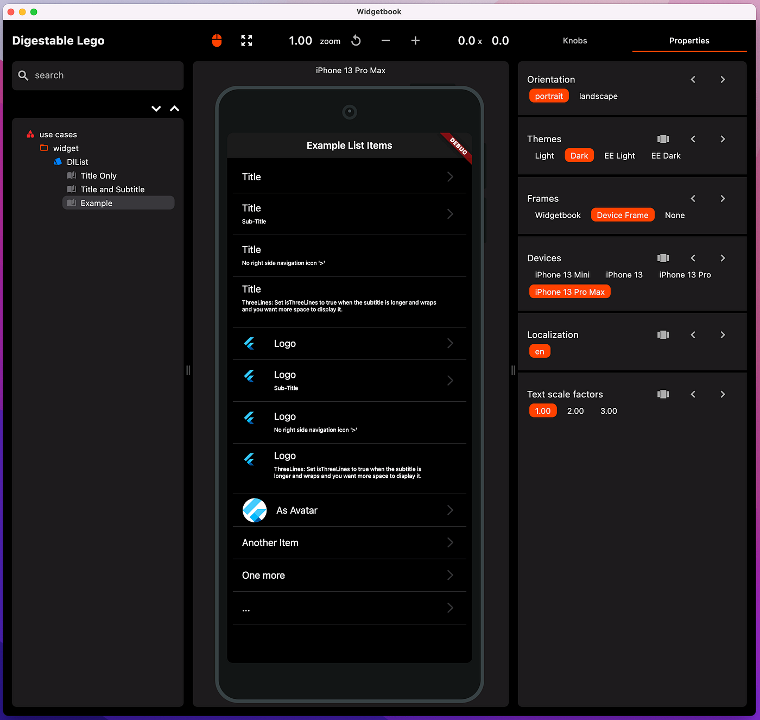Zoom in with the plus icon

(415, 40)
